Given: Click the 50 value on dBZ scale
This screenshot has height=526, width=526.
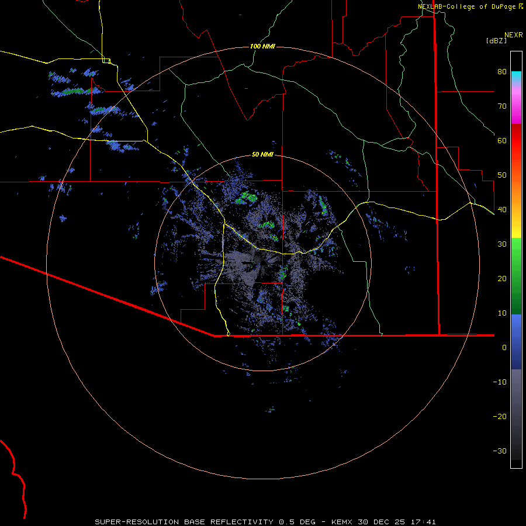Looking at the screenshot, I should pyautogui.click(x=502, y=175).
